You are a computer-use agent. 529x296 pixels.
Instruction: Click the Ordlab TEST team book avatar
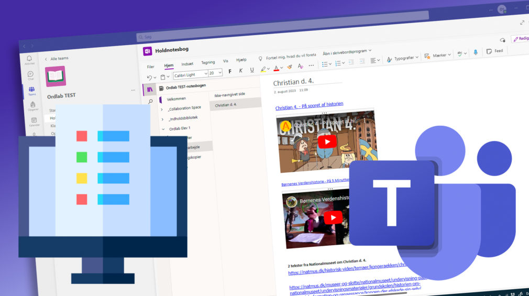pyautogui.click(x=56, y=76)
